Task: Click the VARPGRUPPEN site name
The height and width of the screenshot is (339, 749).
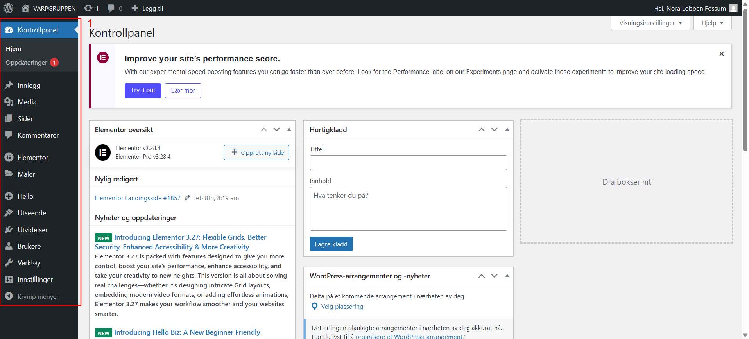Action: coord(54,8)
